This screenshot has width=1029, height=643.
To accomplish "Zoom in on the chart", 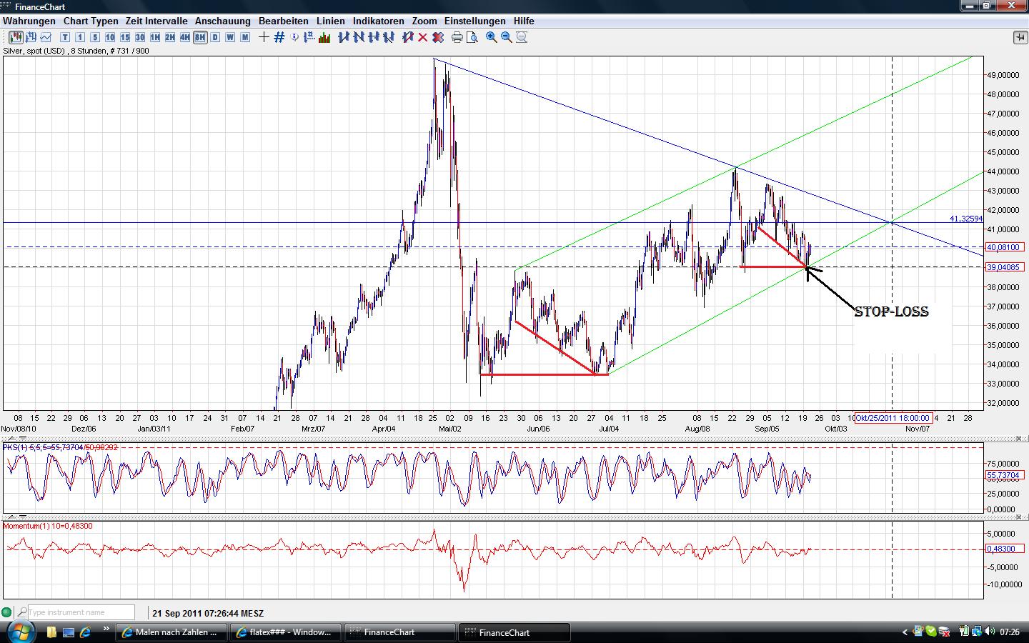I will click(x=492, y=37).
